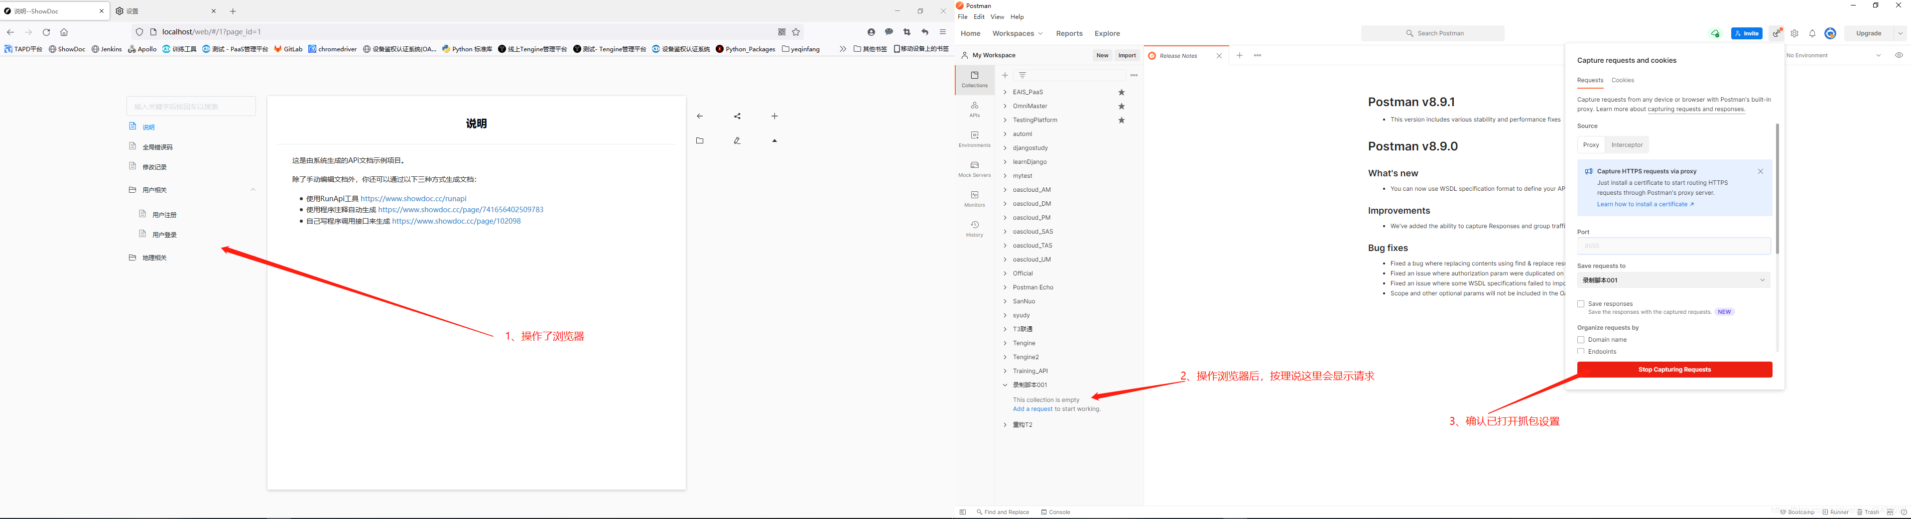Click the capture requests satellite icon
The image size is (1911, 519).
coord(1777,33)
